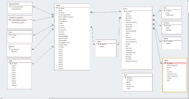
Task: Select the Supporti table title bar
Action: 19,47
